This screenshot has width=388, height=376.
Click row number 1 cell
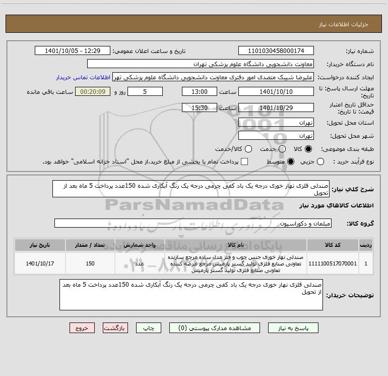pyautogui.click(x=366, y=263)
